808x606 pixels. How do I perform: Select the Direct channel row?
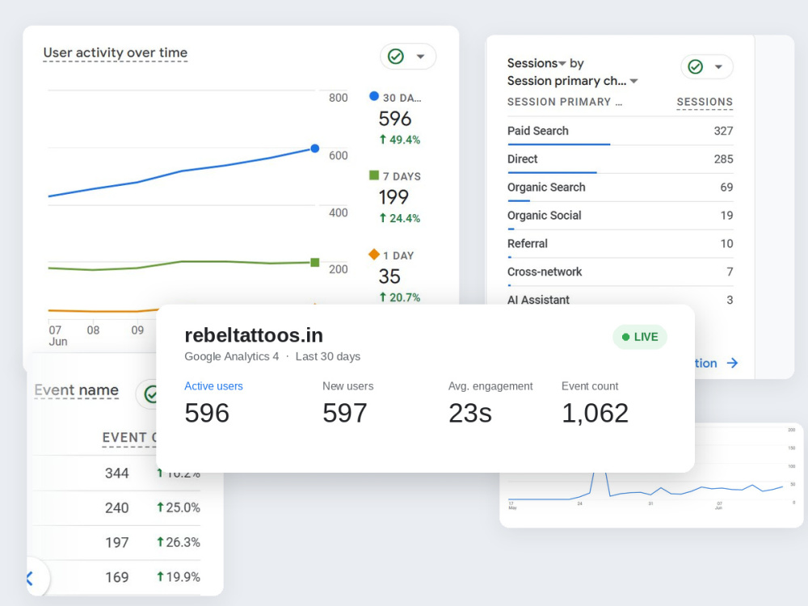pyautogui.click(x=620, y=159)
